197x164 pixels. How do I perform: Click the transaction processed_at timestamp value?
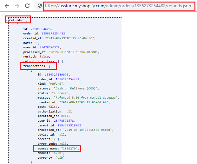click(x=87, y=130)
